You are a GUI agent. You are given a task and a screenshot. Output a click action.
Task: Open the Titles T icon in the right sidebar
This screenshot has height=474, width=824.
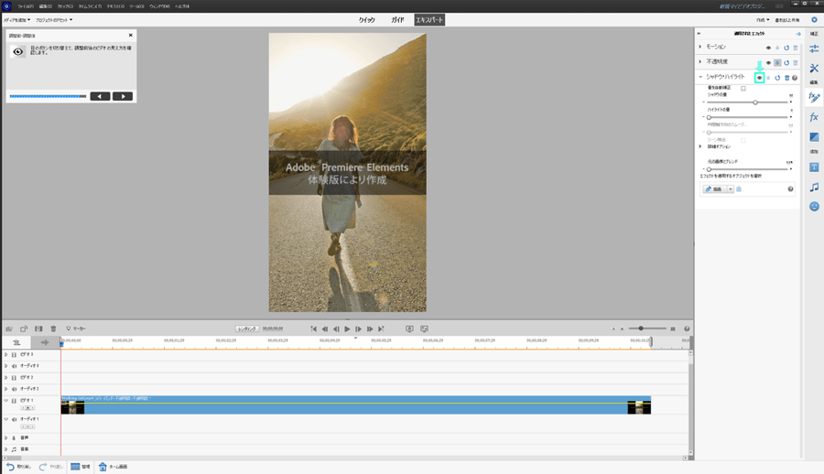(x=814, y=167)
